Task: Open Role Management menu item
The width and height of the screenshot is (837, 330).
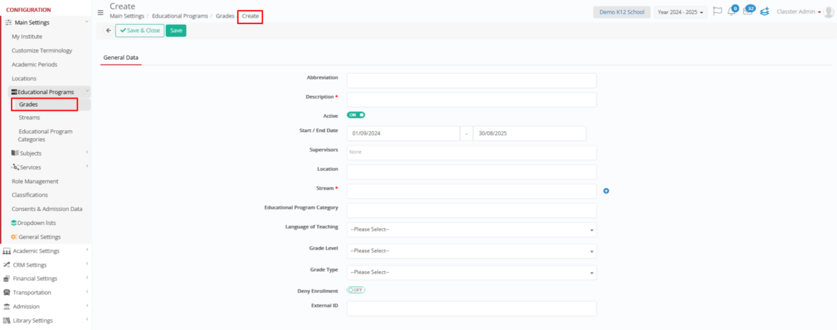Action: point(35,181)
